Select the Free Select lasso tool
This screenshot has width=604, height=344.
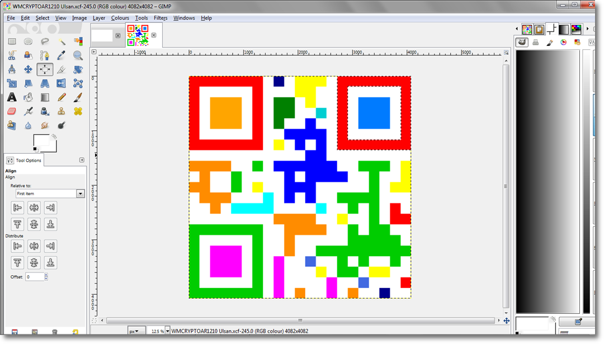(45, 41)
